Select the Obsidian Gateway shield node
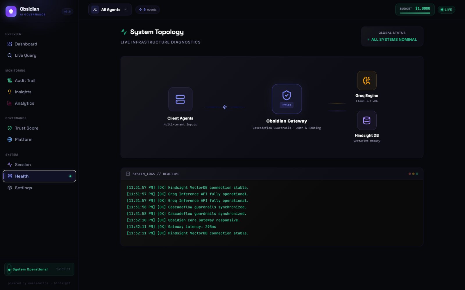 (x=287, y=99)
